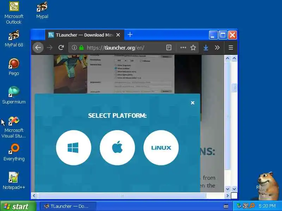282x211 pixels.
Task: Toggle reader view icon in address bar
Action: click(169, 47)
